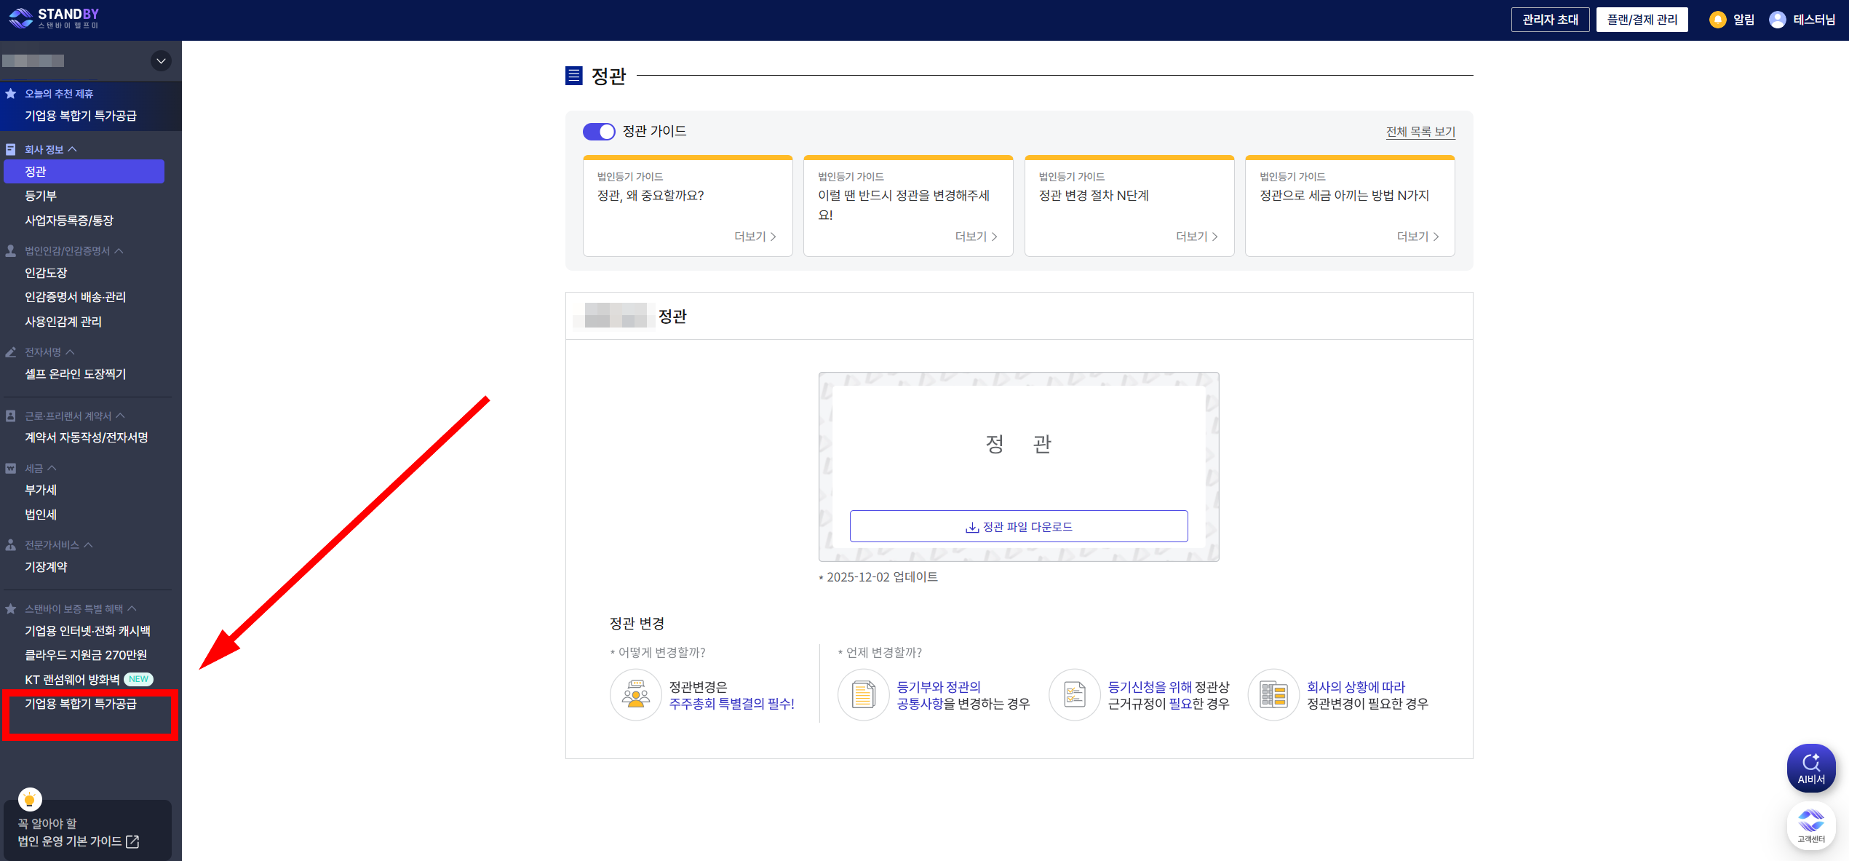Image resolution: width=1849 pixels, height=861 pixels.
Task: Click the 테스터님 profile icon
Action: [1777, 19]
